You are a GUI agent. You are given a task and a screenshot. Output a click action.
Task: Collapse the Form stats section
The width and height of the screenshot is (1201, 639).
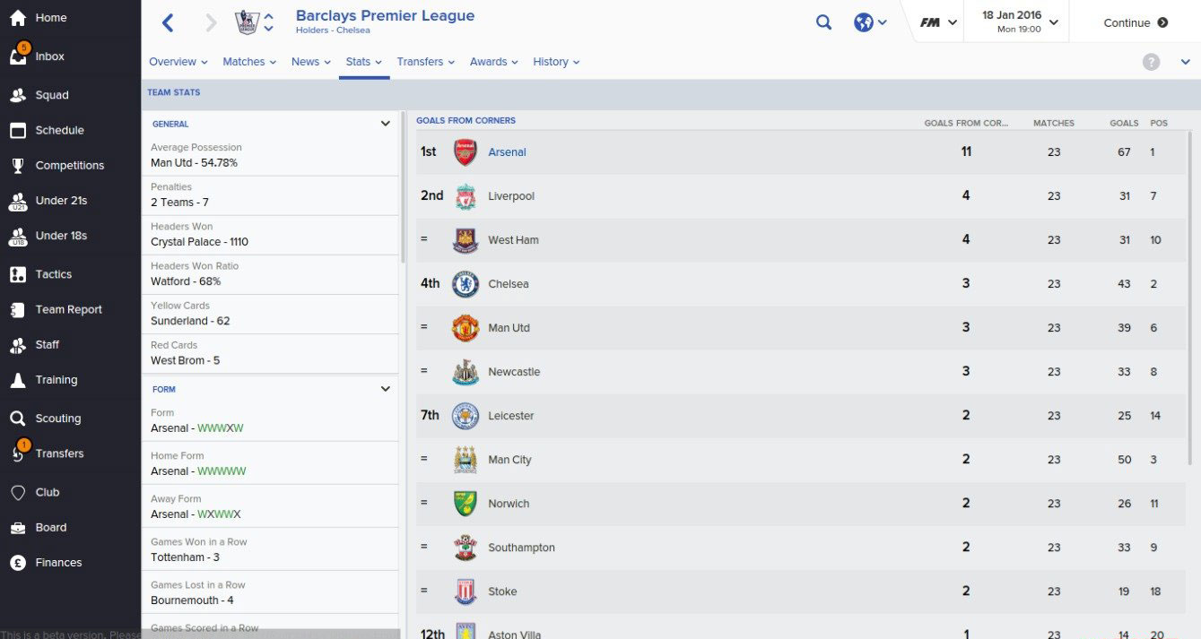click(x=386, y=389)
